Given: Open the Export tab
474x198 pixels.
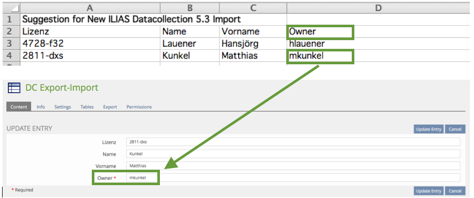Looking at the screenshot, I should pyautogui.click(x=110, y=106).
